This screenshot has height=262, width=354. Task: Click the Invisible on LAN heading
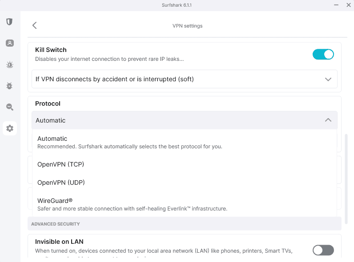coord(59,242)
